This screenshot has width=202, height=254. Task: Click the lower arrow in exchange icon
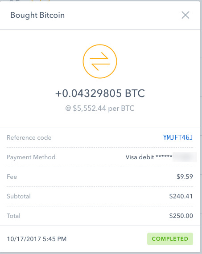tap(101, 67)
